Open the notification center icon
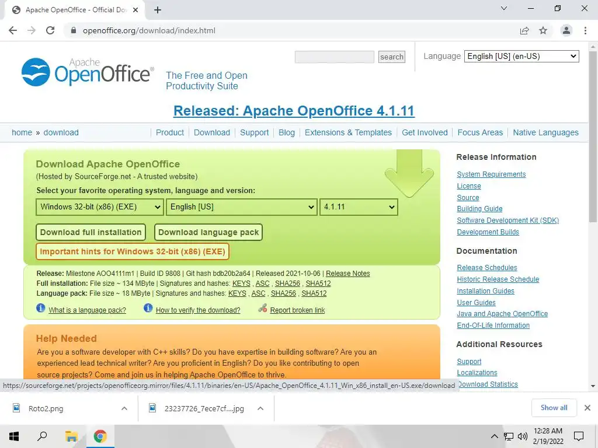Viewport: 598px width, 448px height. pos(579,436)
